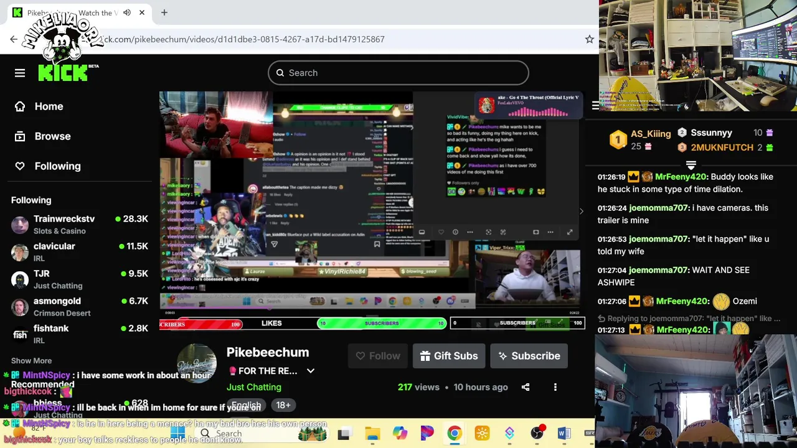Viewport: 797px width, 448px height.
Task: Click the heart icon beside Following
Action: pyautogui.click(x=20, y=166)
